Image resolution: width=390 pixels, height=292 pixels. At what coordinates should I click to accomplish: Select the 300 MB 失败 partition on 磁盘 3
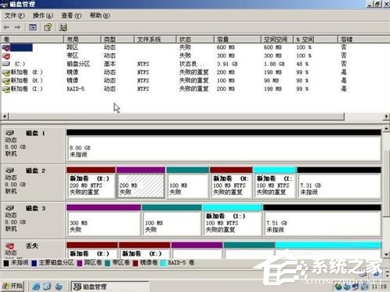[x=103, y=220]
